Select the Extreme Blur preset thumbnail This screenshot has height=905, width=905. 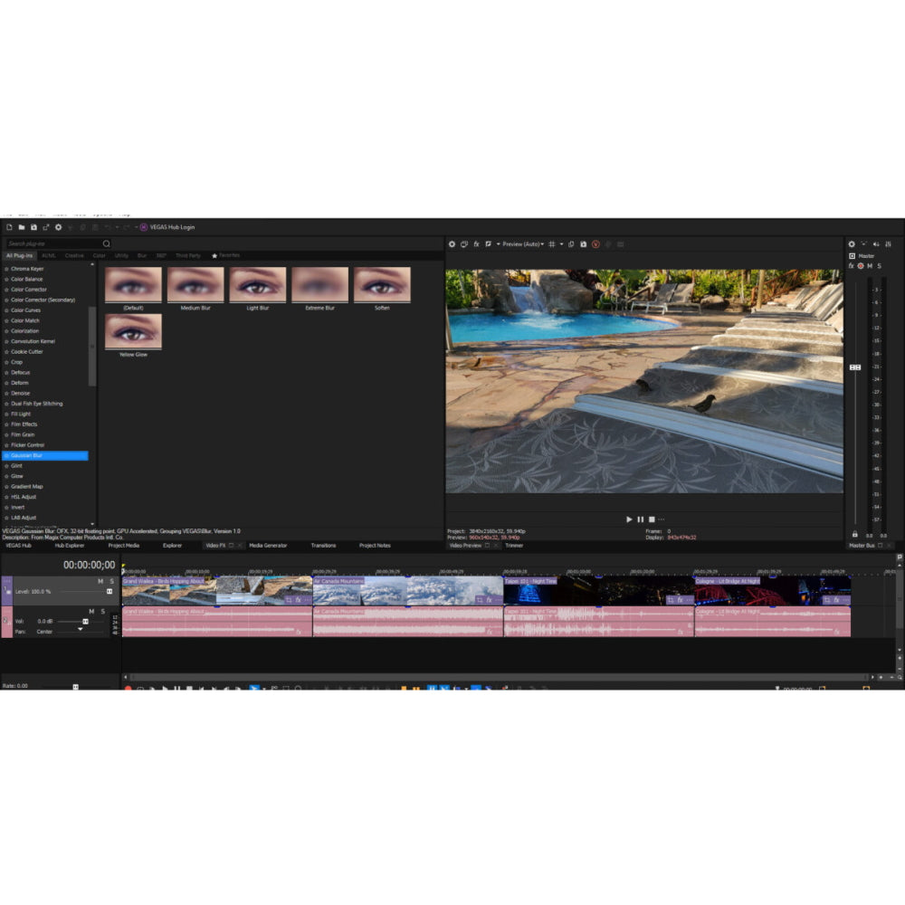[x=319, y=282]
